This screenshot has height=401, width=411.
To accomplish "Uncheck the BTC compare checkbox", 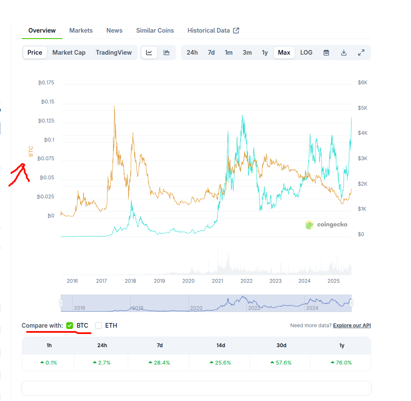I will pos(70,326).
